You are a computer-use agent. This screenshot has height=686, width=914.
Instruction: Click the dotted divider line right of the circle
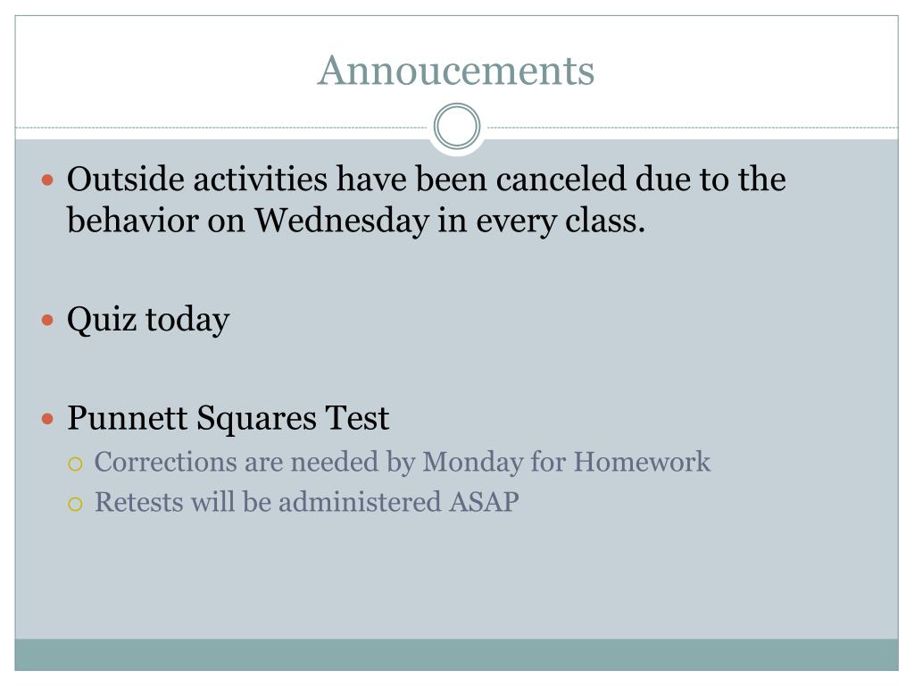pyautogui.click(x=693, y=127)
